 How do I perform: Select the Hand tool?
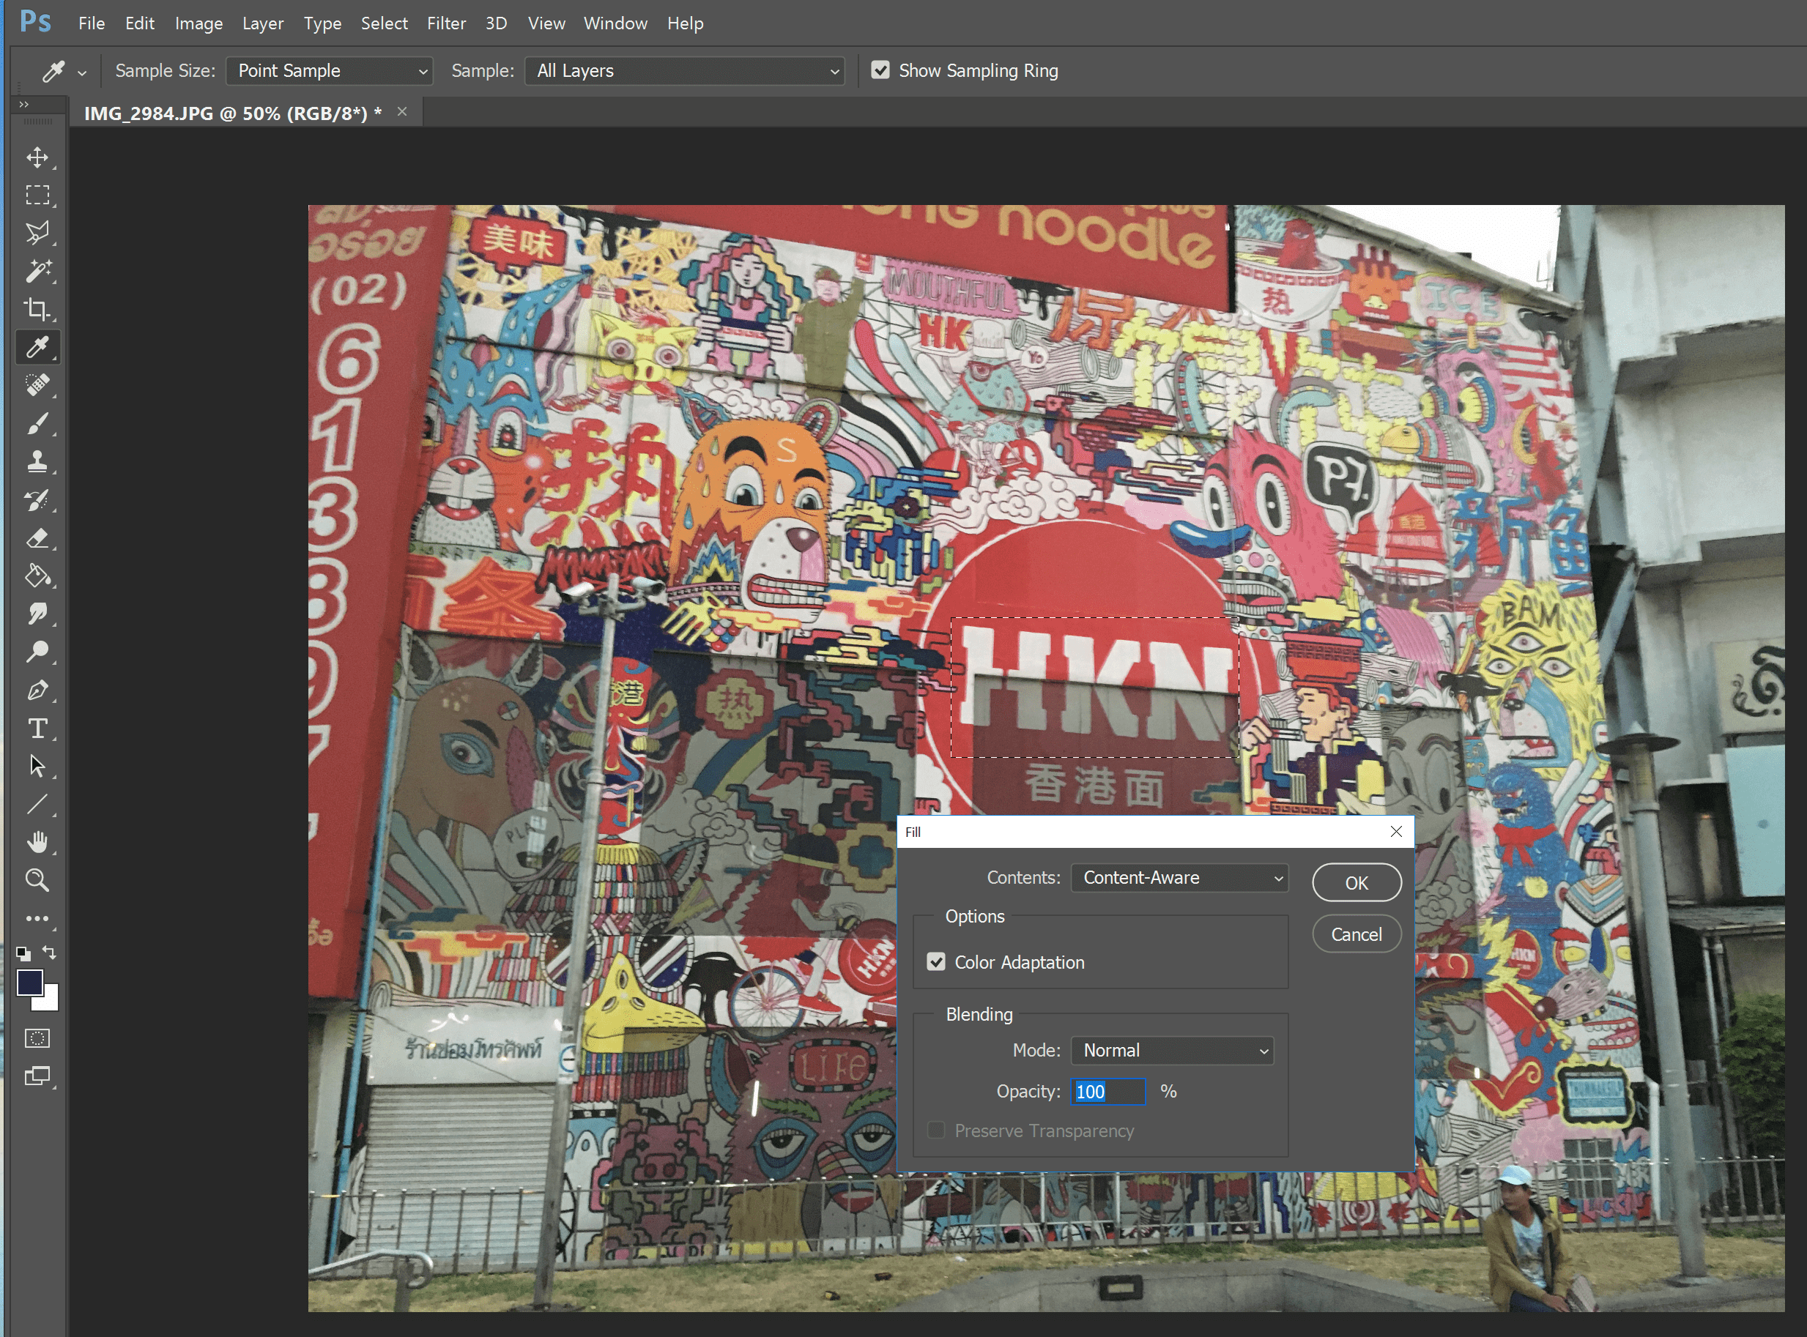coord(37,843)
